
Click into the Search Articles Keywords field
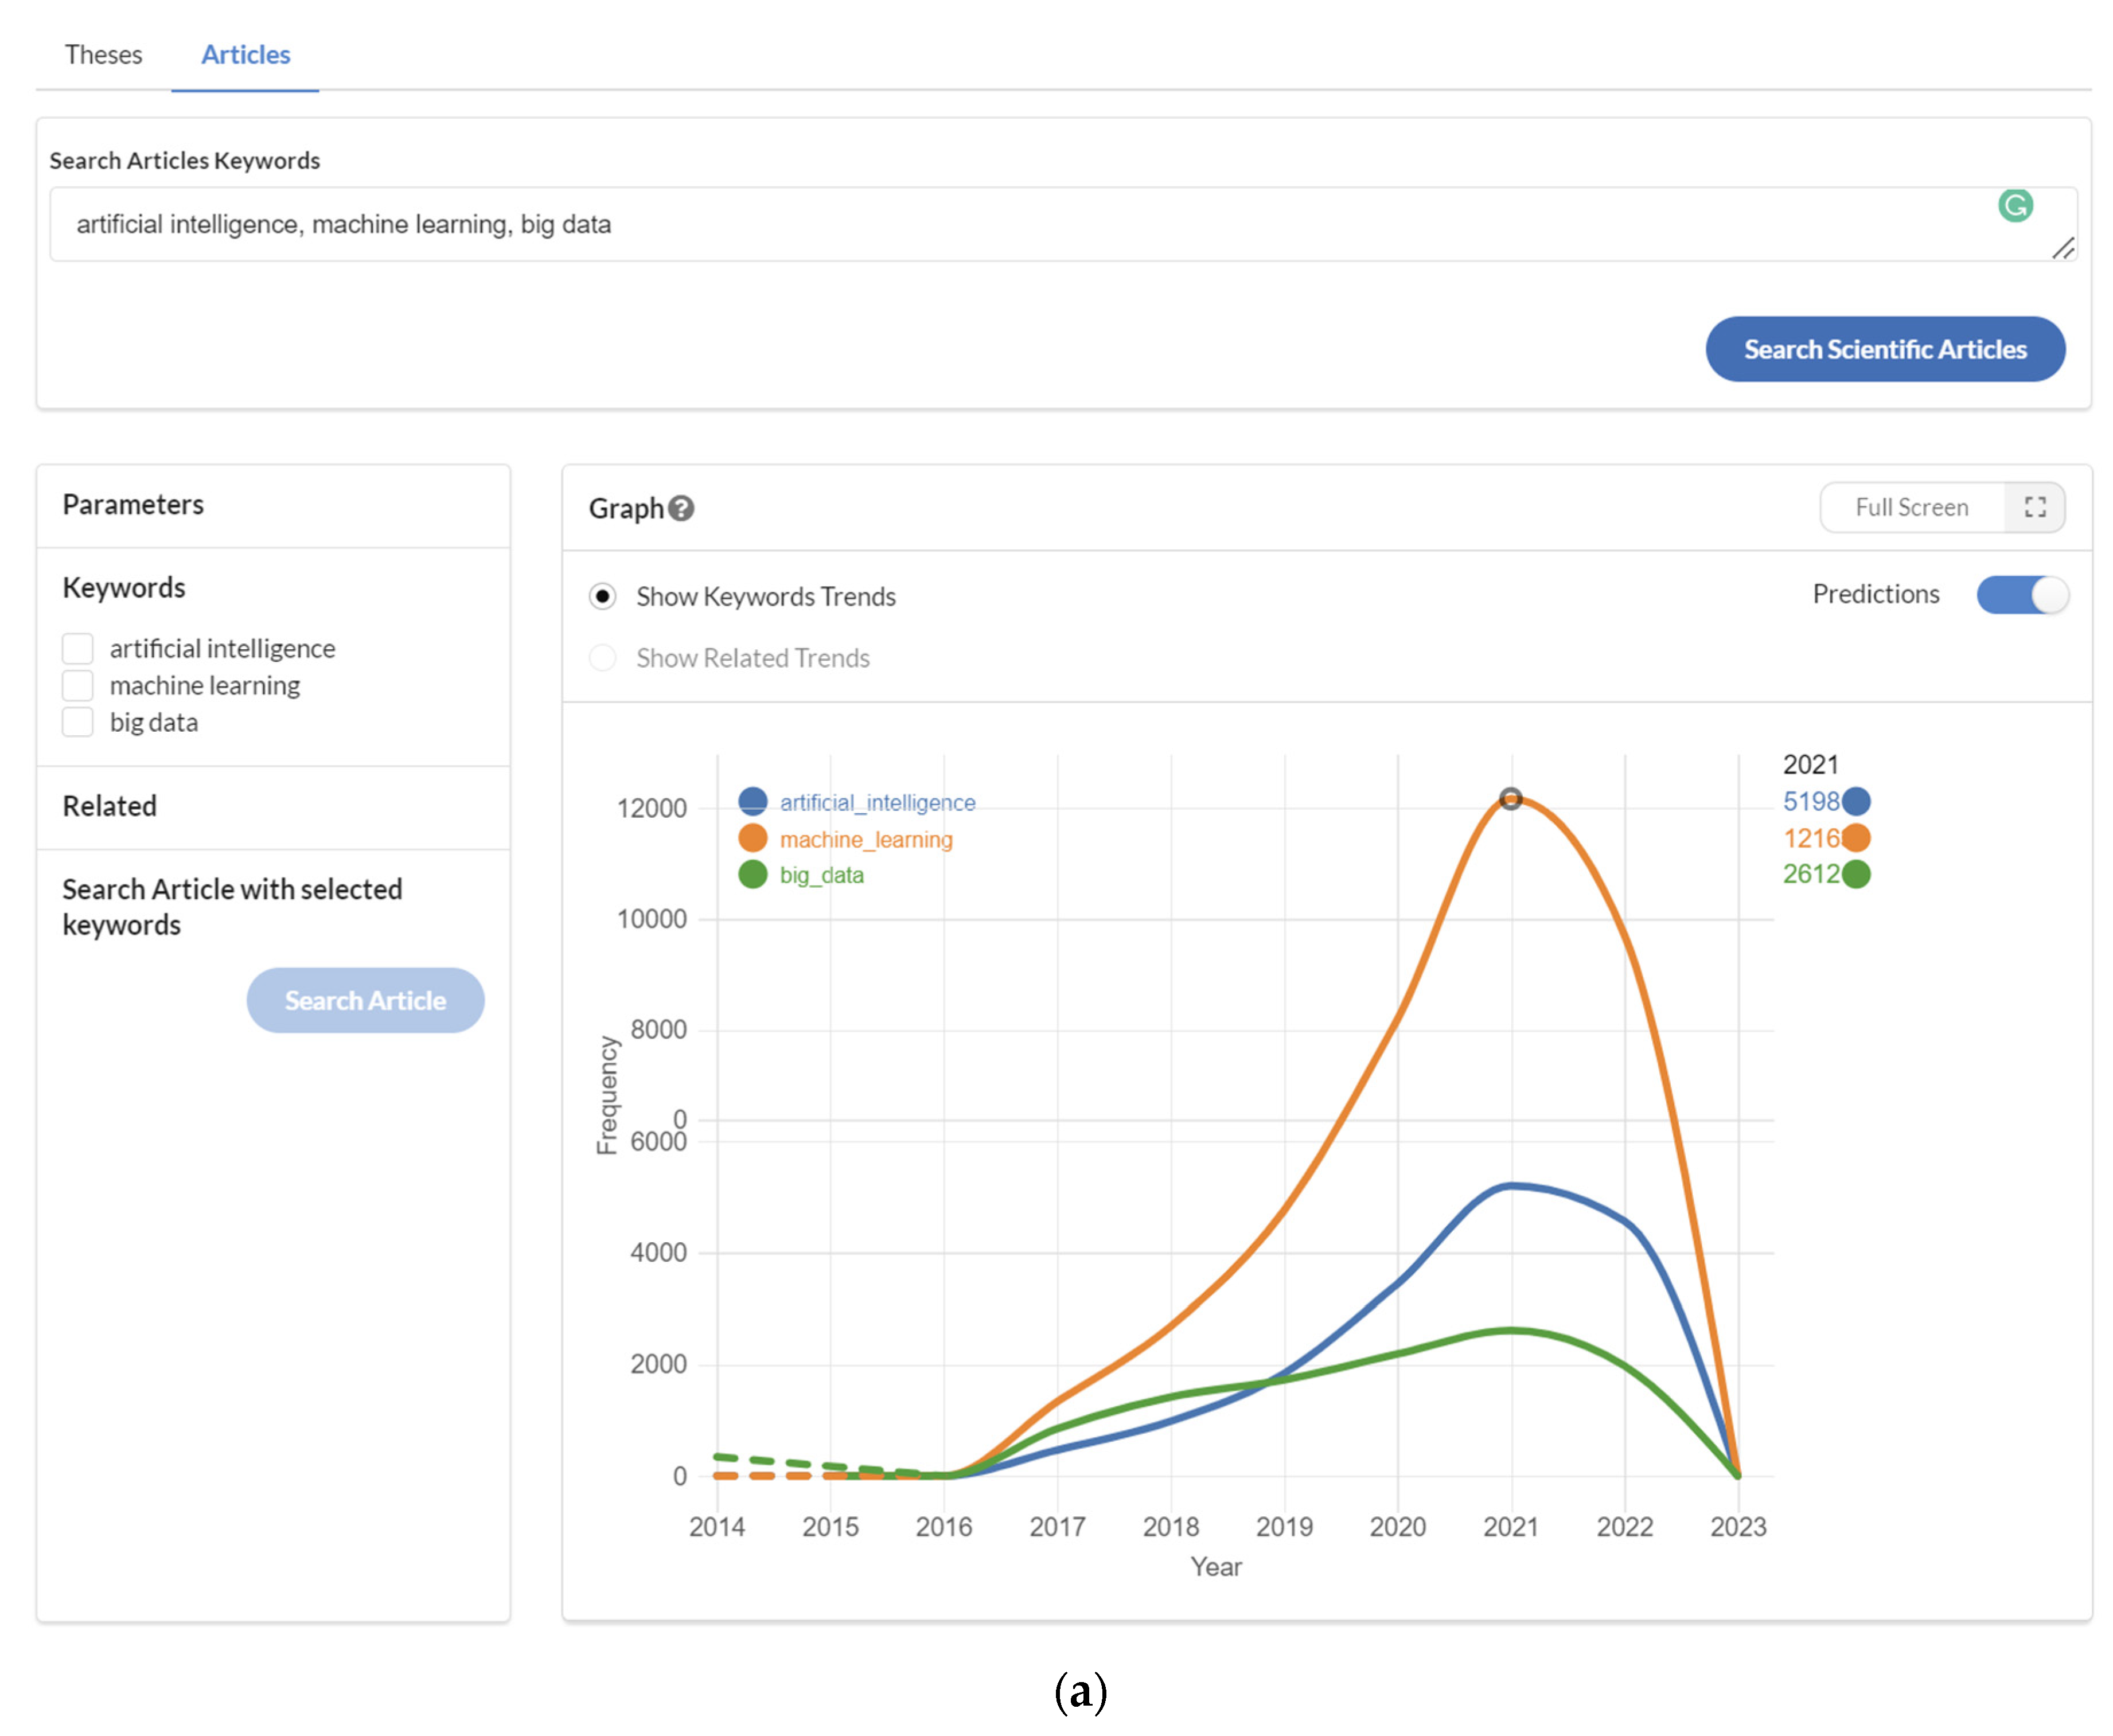1000,224
